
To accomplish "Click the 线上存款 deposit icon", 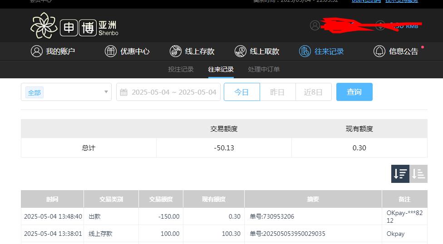I will point(176,51).
